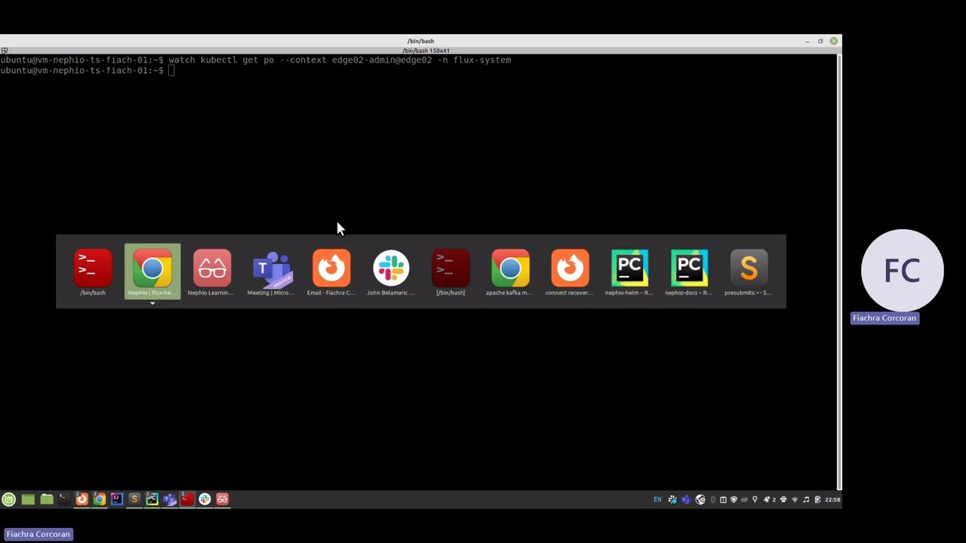Switch to nephio-helm PyCharm window
The height and width of the screenshot is (543, 966).
coord(629,271)
